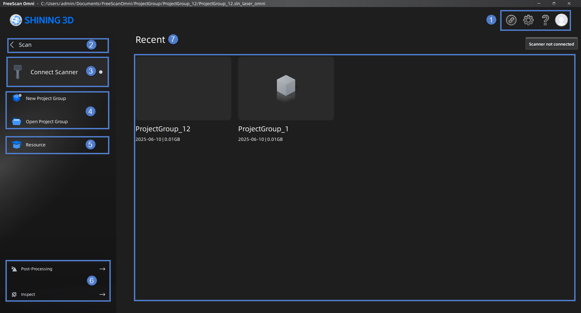
Task: Click the scanner device icon
Action: 18,72
